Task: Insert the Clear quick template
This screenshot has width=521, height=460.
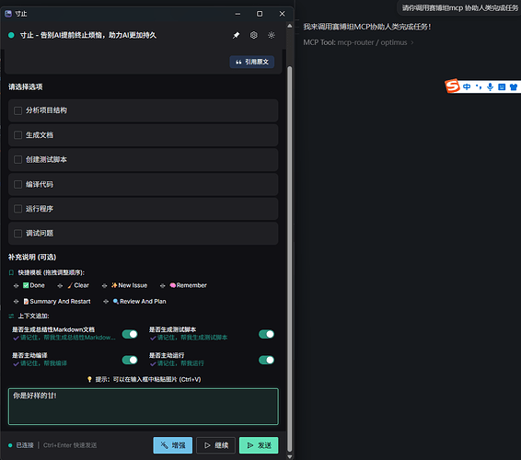Action: pyautogui.click(x=78, y=285)
